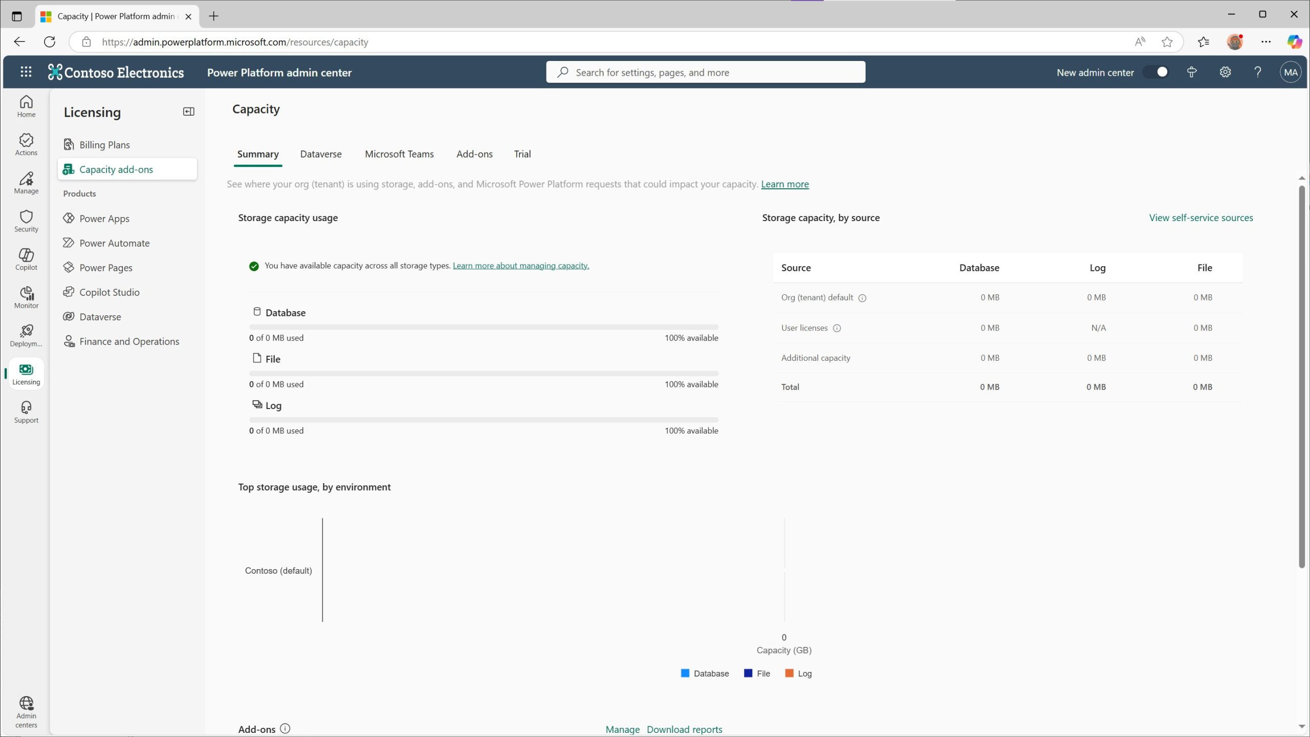Click the Database usage progress bar

click(x=484, y=327)
